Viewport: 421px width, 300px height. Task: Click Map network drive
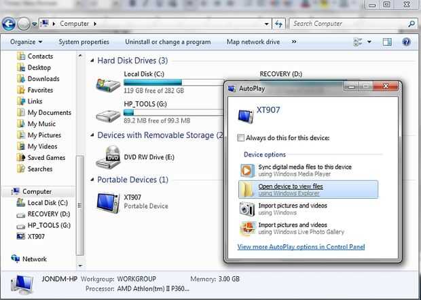pos(253,41)
